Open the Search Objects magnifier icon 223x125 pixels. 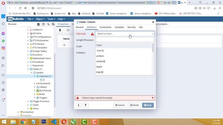(53, 24)
